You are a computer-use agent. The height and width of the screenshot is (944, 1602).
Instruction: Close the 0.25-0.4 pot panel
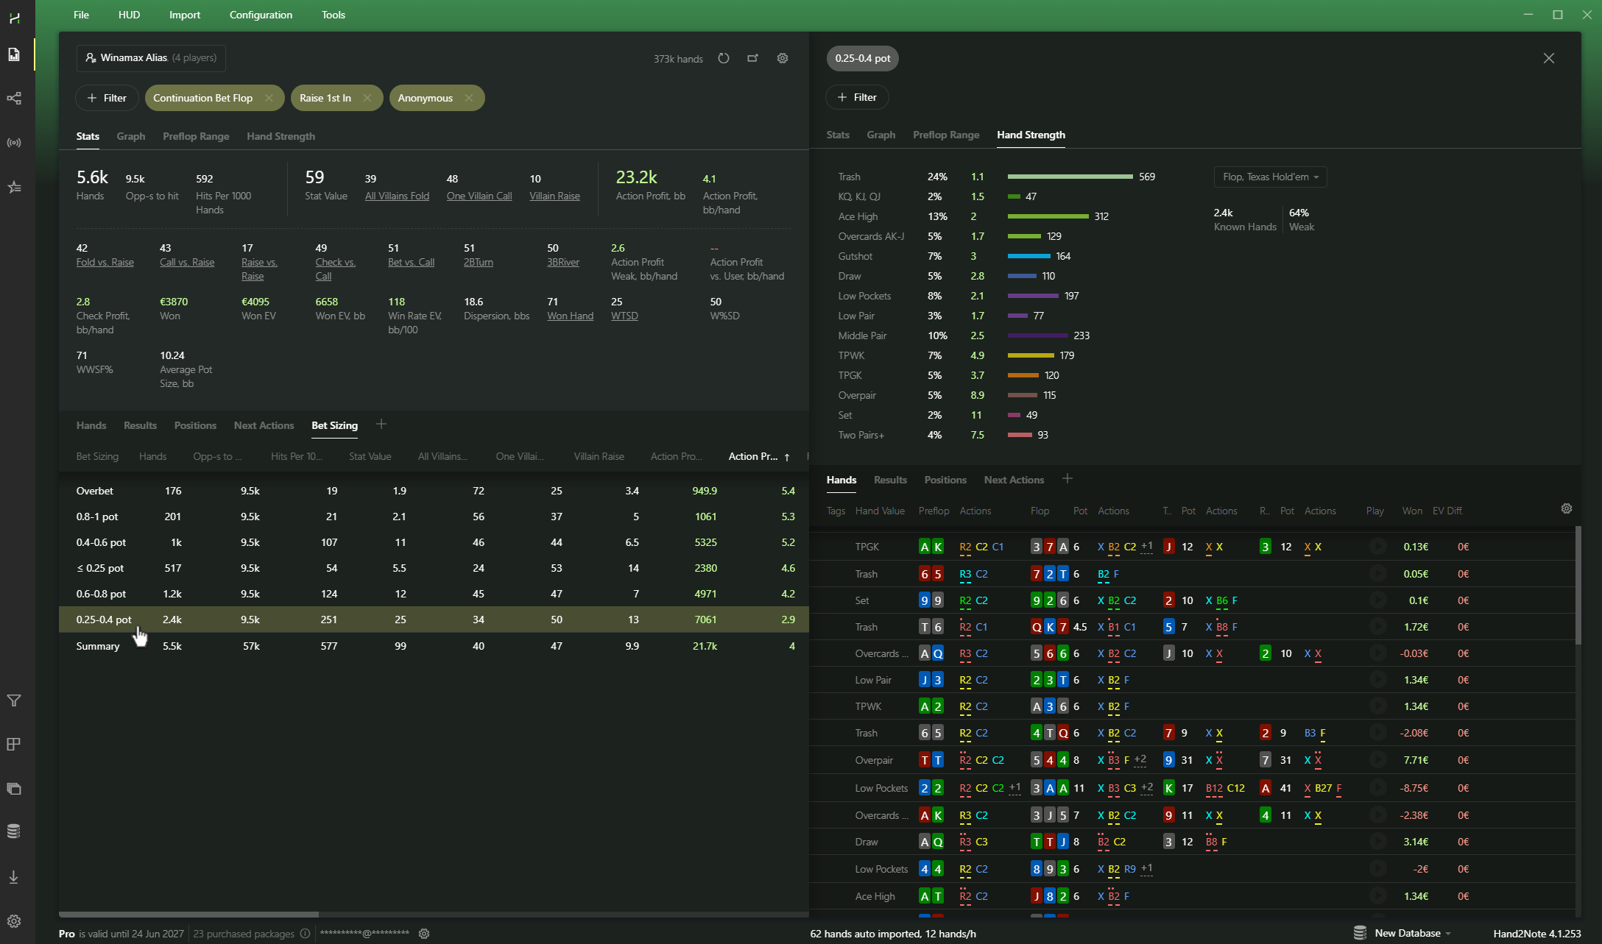[x=1549, y=58]
